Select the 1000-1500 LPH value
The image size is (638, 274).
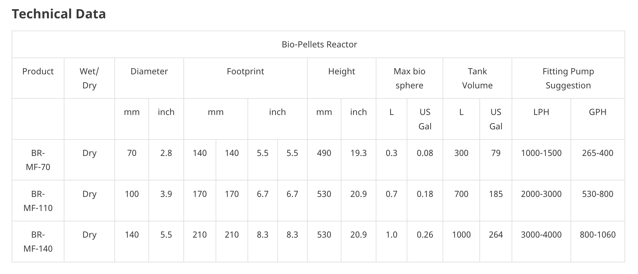541,153
